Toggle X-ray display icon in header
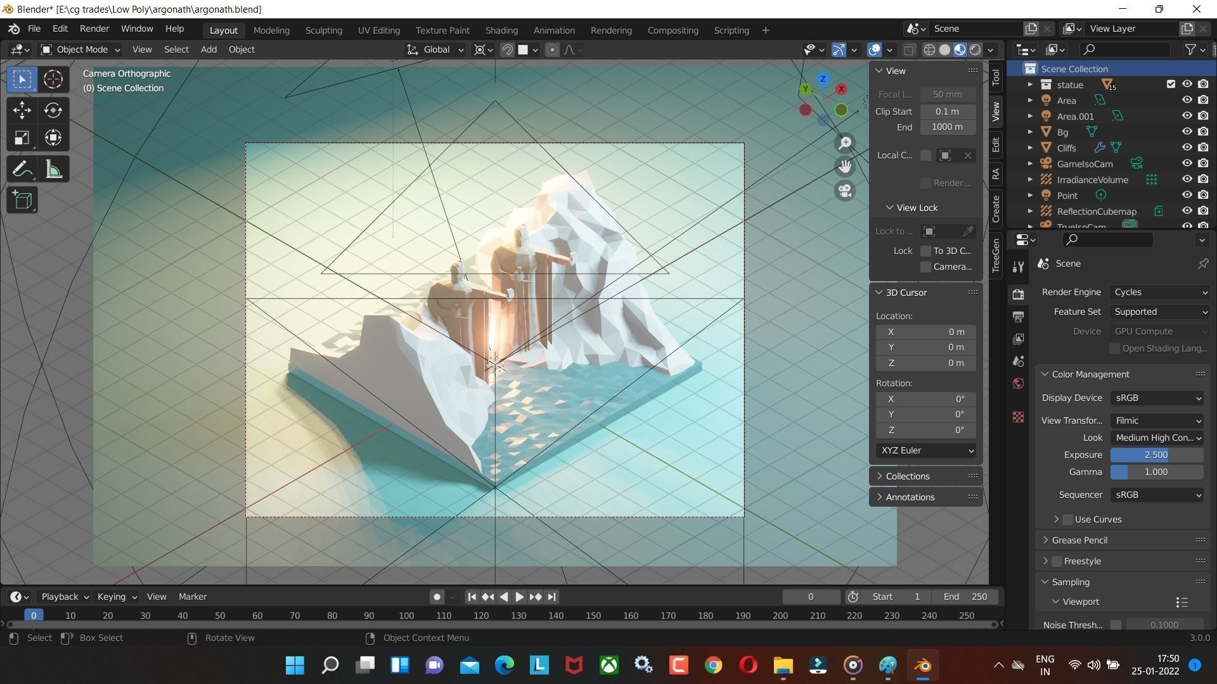Image resolution: width=1217 pixels, height=684 pixels. tap(909, 49)
